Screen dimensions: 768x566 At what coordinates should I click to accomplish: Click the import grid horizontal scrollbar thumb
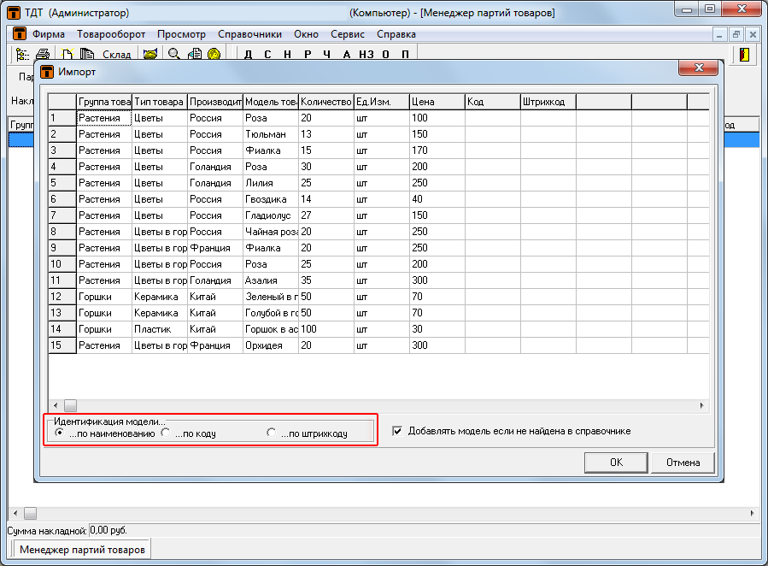click(x=71, y=406)
